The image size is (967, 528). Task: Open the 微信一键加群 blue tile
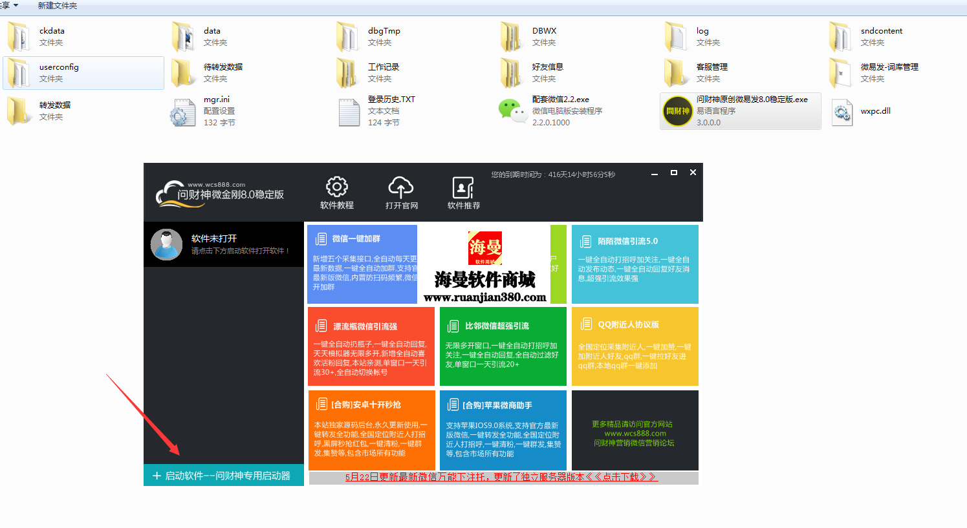(362, 264)
